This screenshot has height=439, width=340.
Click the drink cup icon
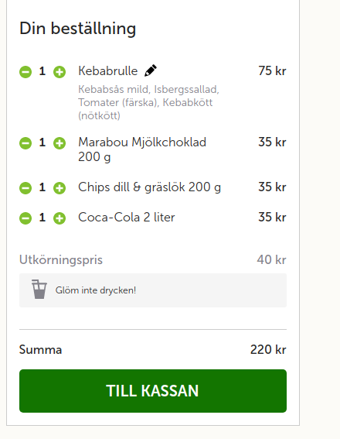[39, 290]
